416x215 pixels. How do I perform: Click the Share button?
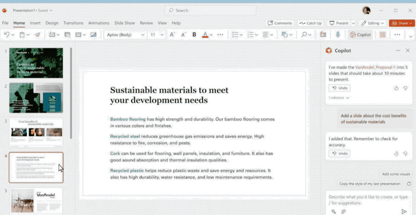click(401, 23)
